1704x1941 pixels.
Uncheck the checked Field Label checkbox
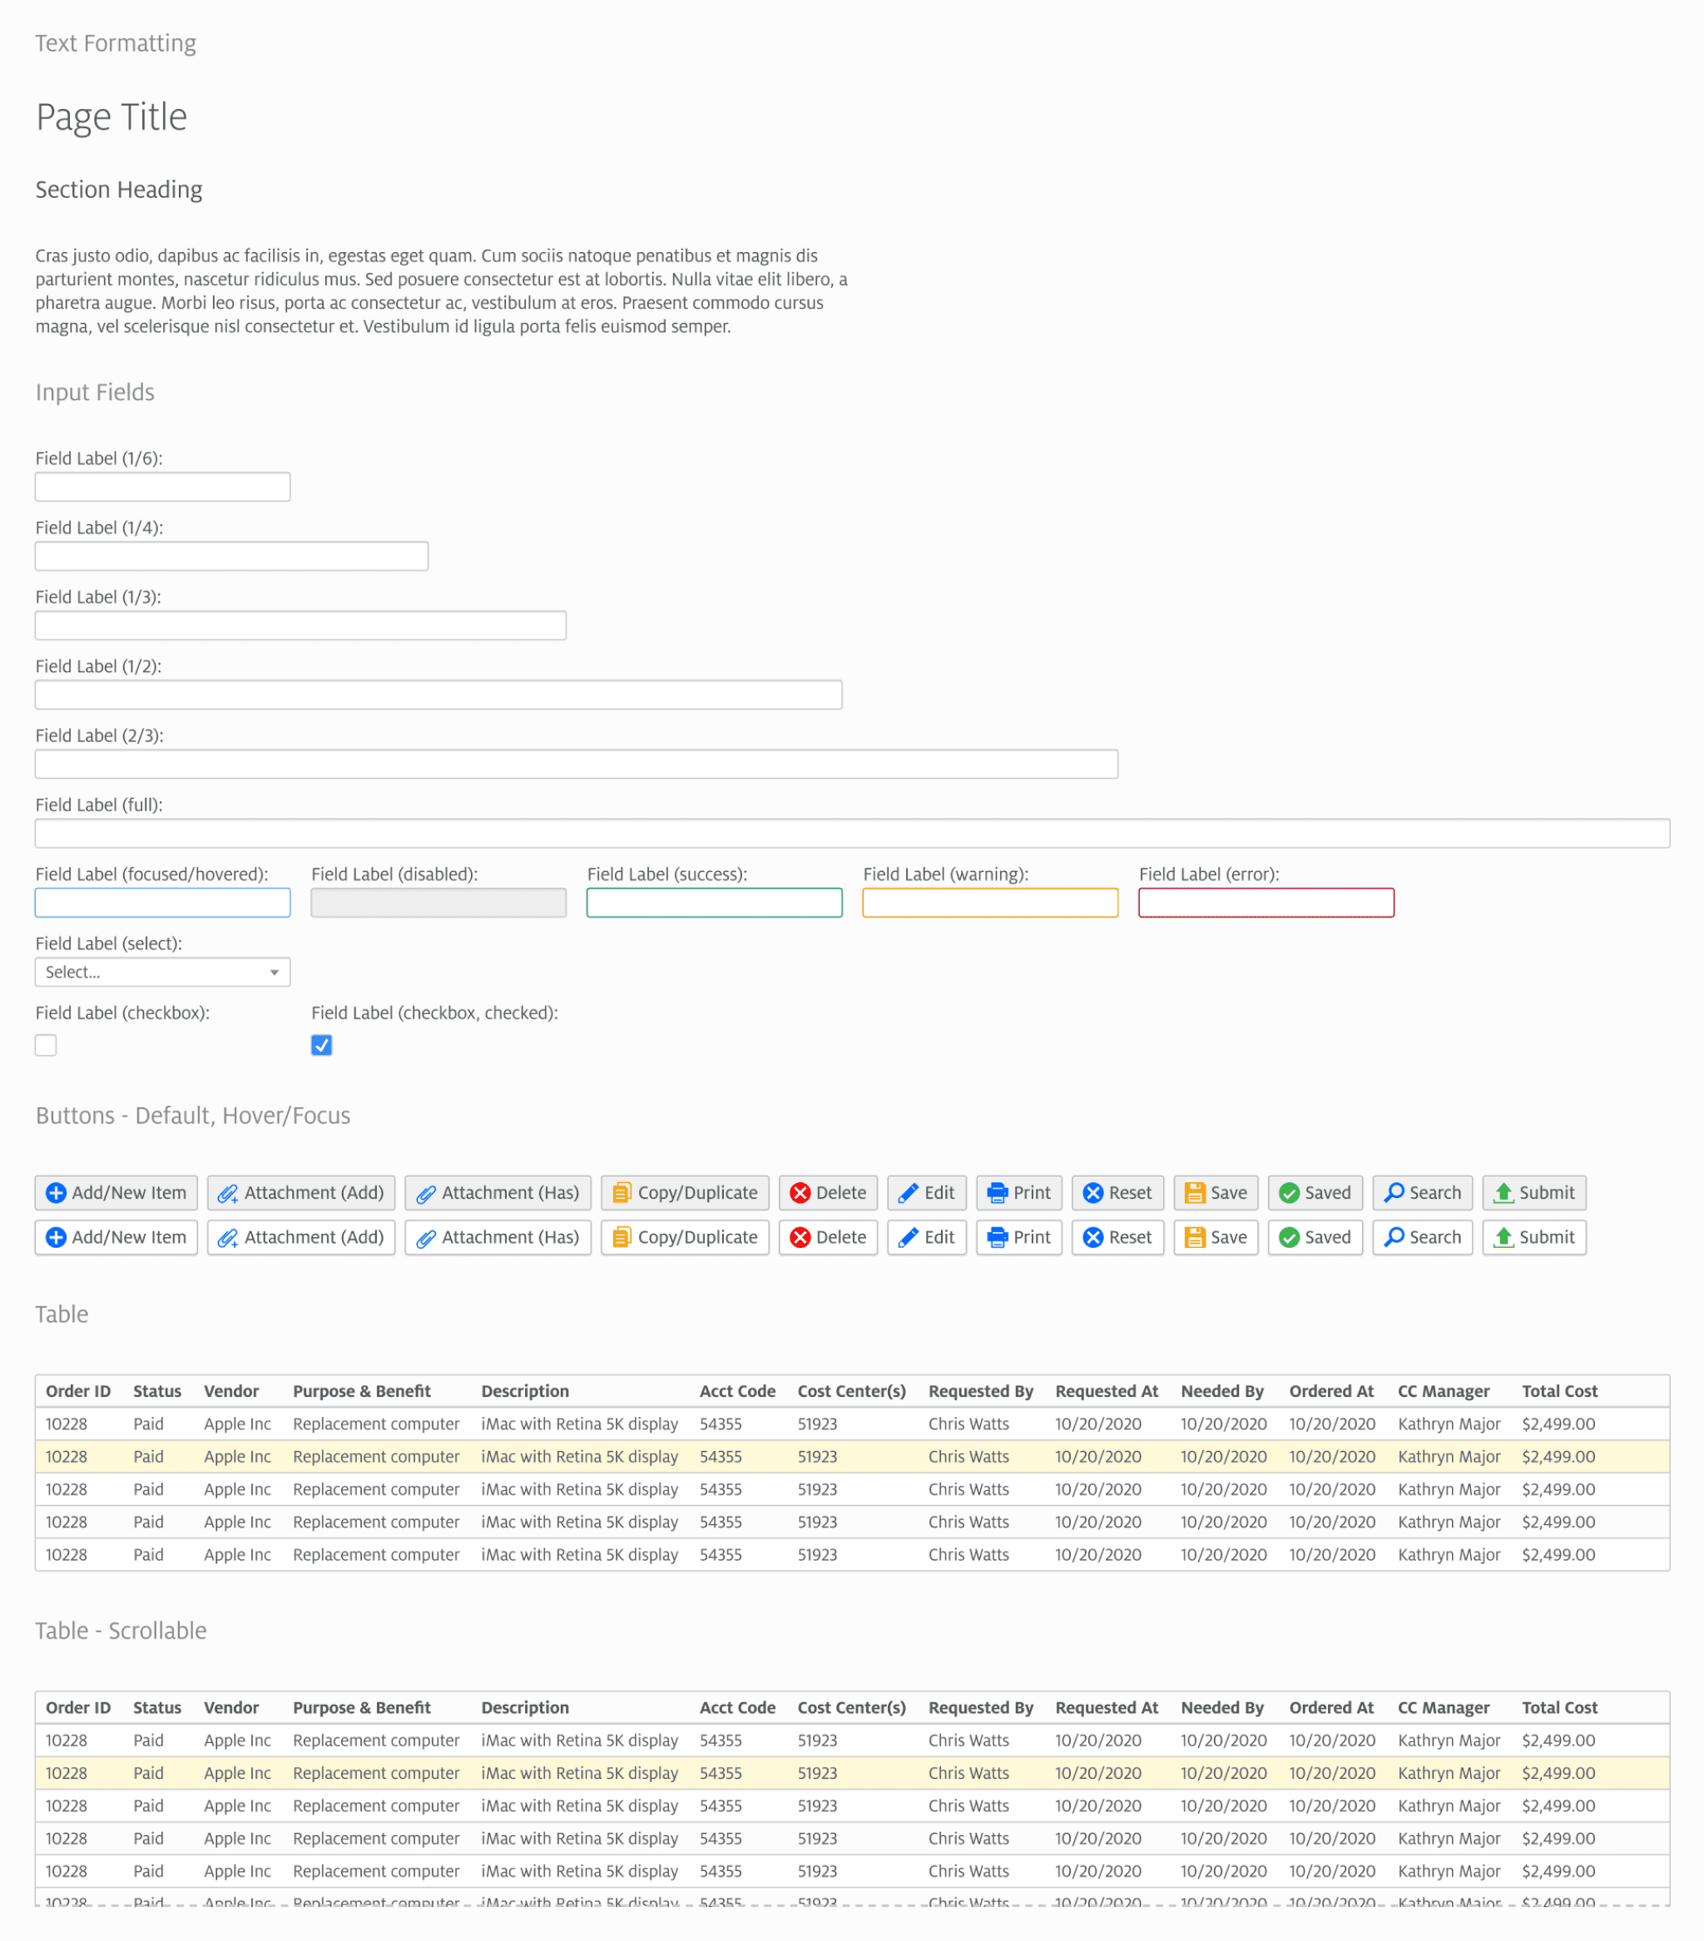point(321,1046)
